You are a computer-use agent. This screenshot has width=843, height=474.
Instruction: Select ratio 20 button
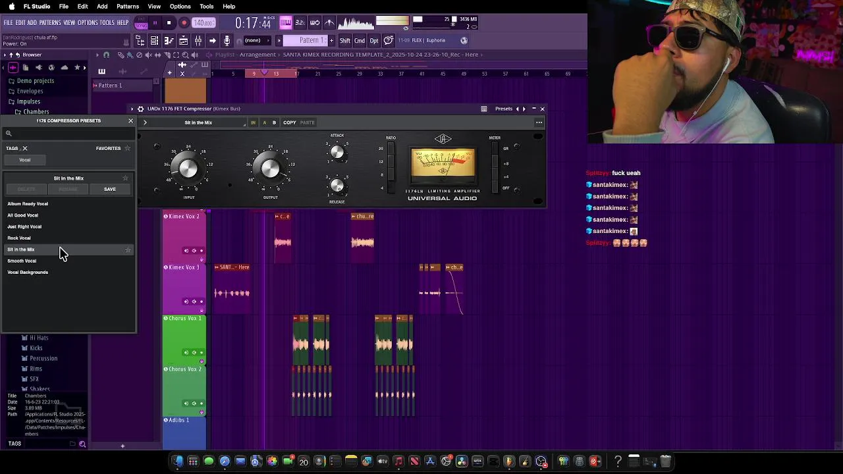click(x=391, y=149)
